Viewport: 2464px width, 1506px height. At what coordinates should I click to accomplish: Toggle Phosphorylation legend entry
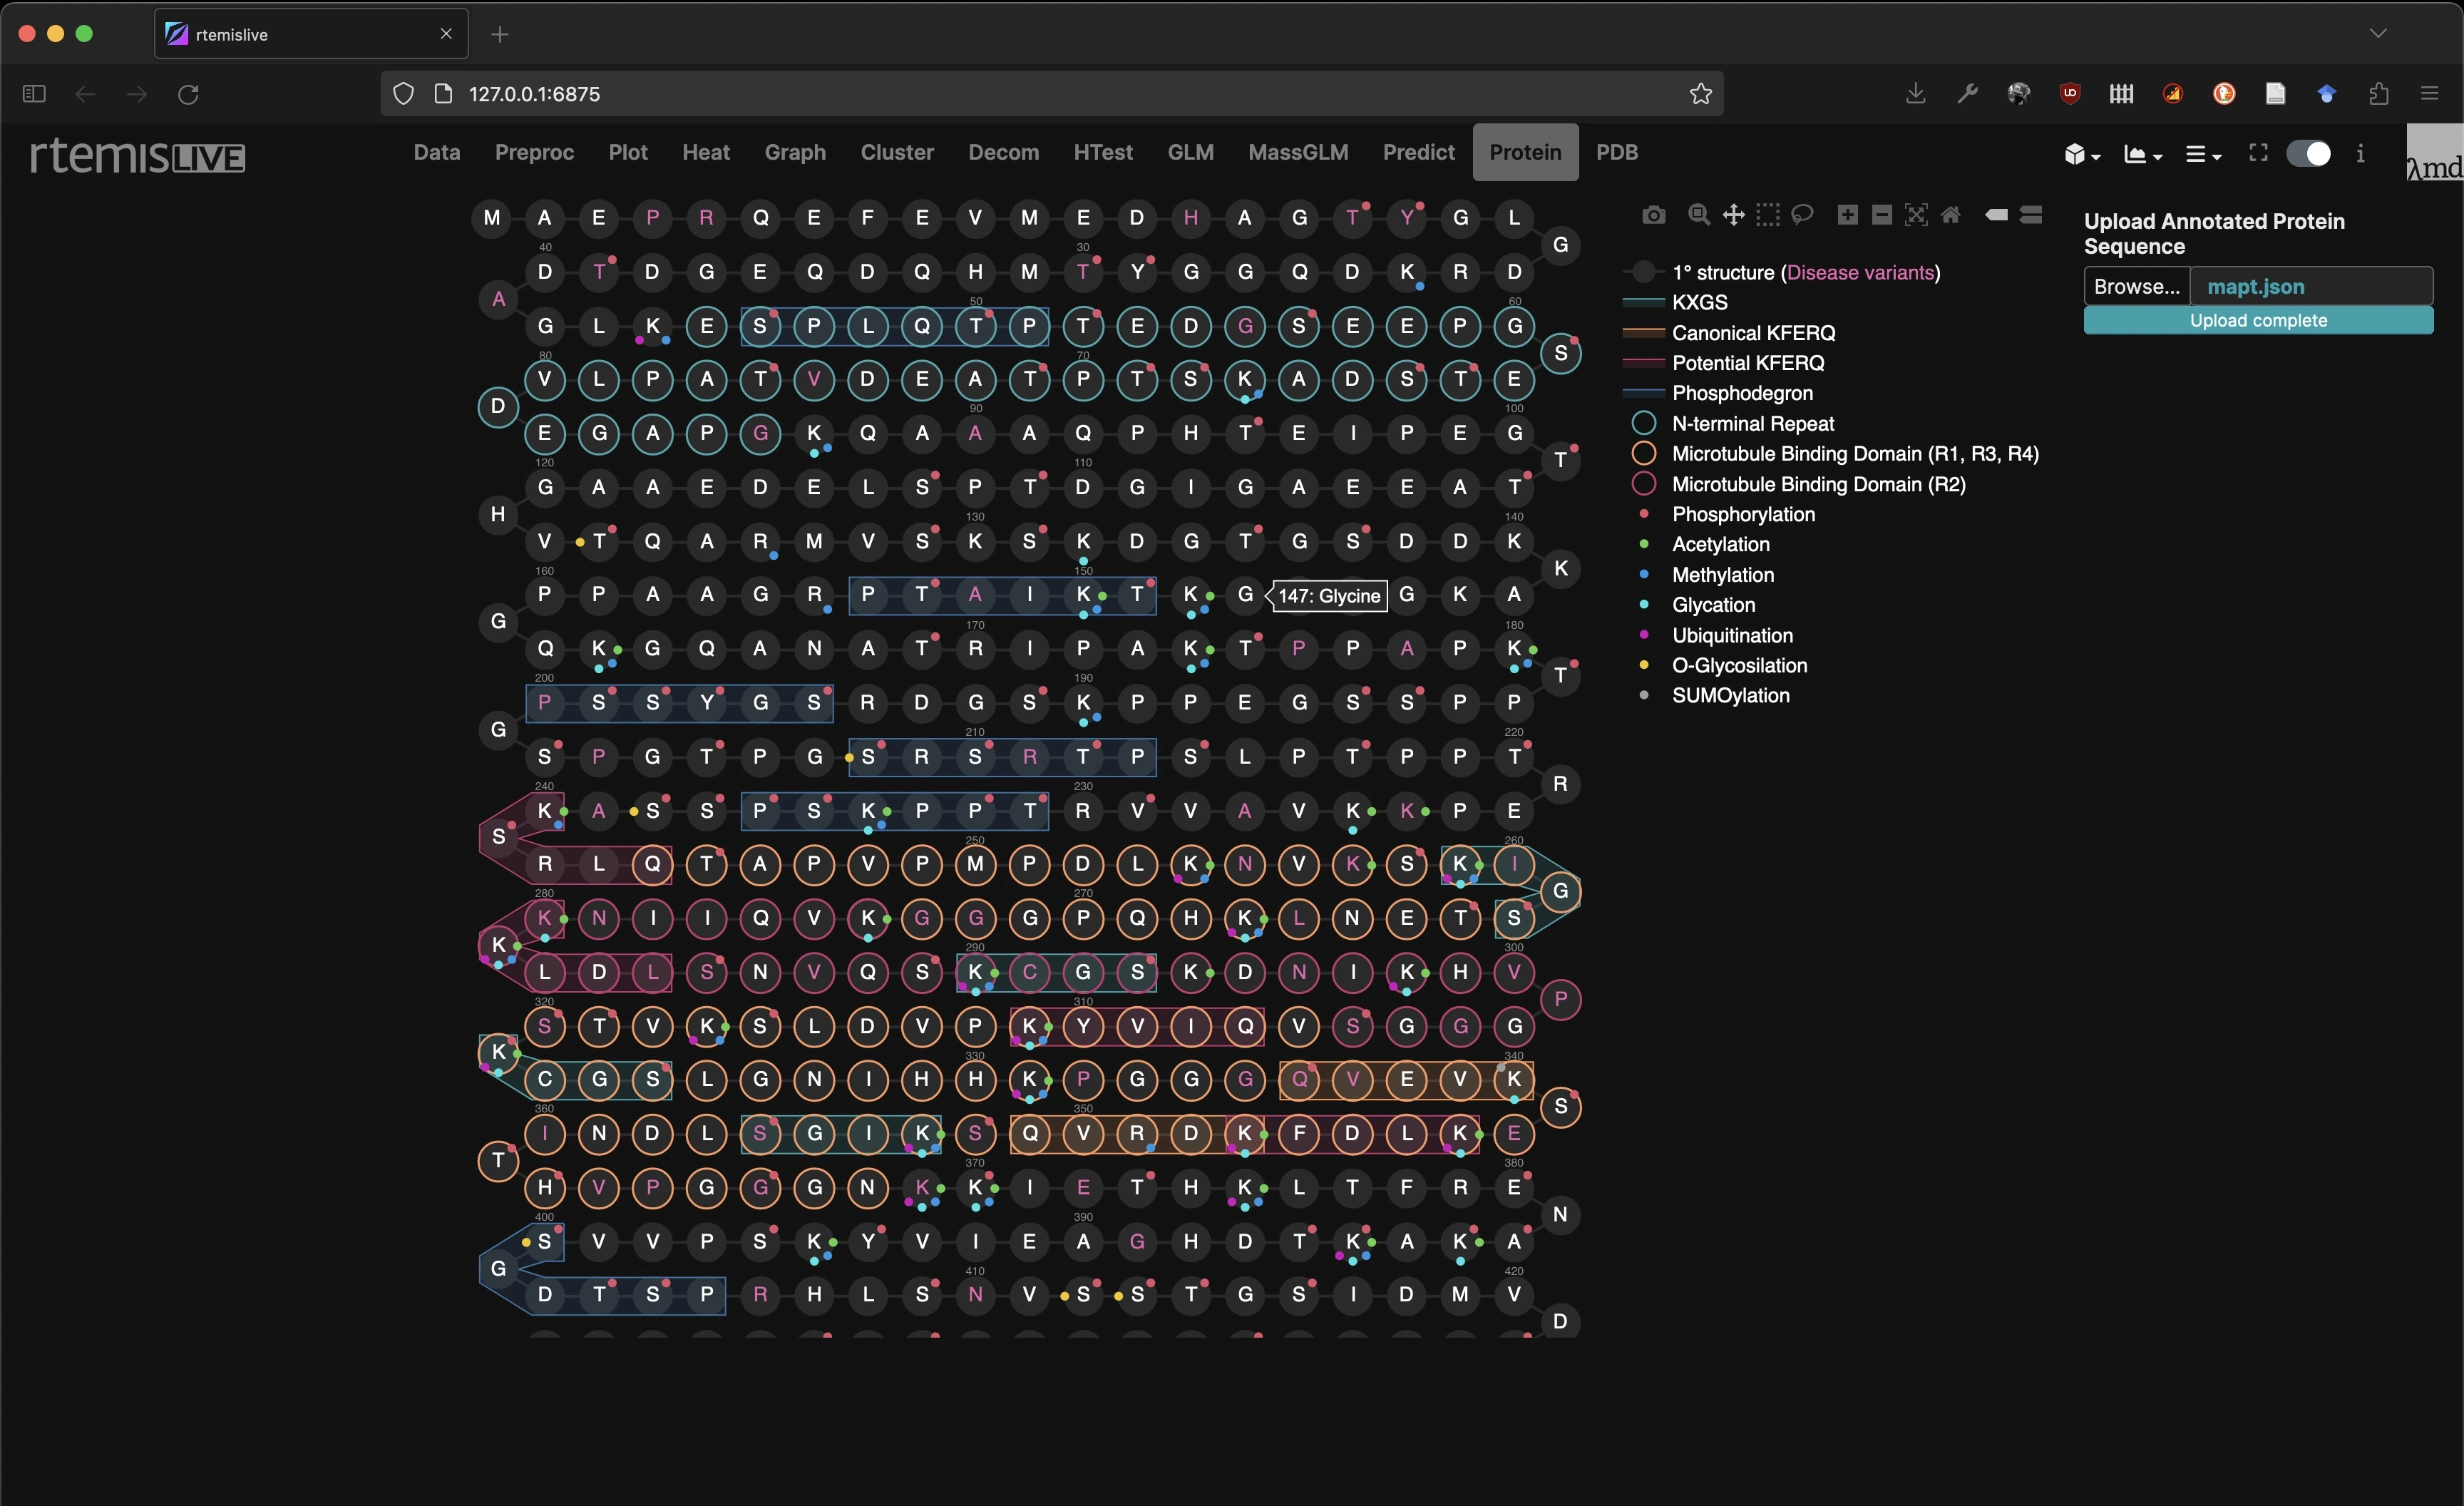[x=1743, y=514]
